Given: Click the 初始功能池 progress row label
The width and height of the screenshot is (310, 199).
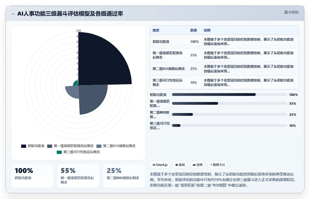Looking at the screenshot, I should (158, 95).
